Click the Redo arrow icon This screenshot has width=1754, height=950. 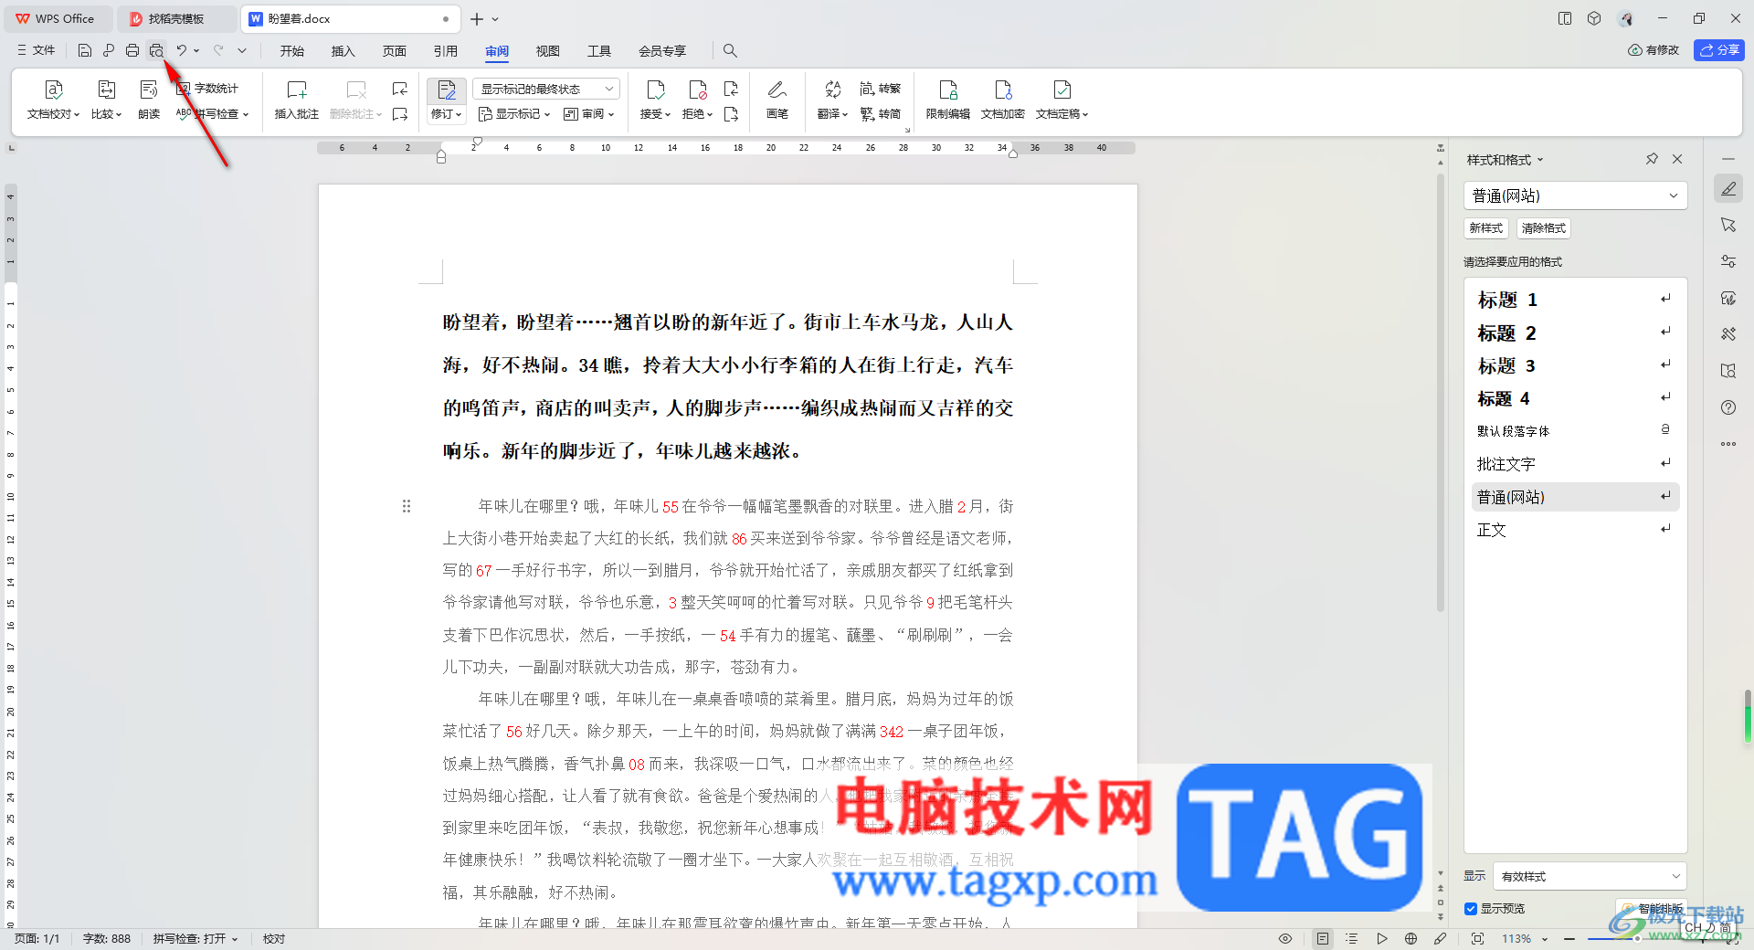(218, 50)
